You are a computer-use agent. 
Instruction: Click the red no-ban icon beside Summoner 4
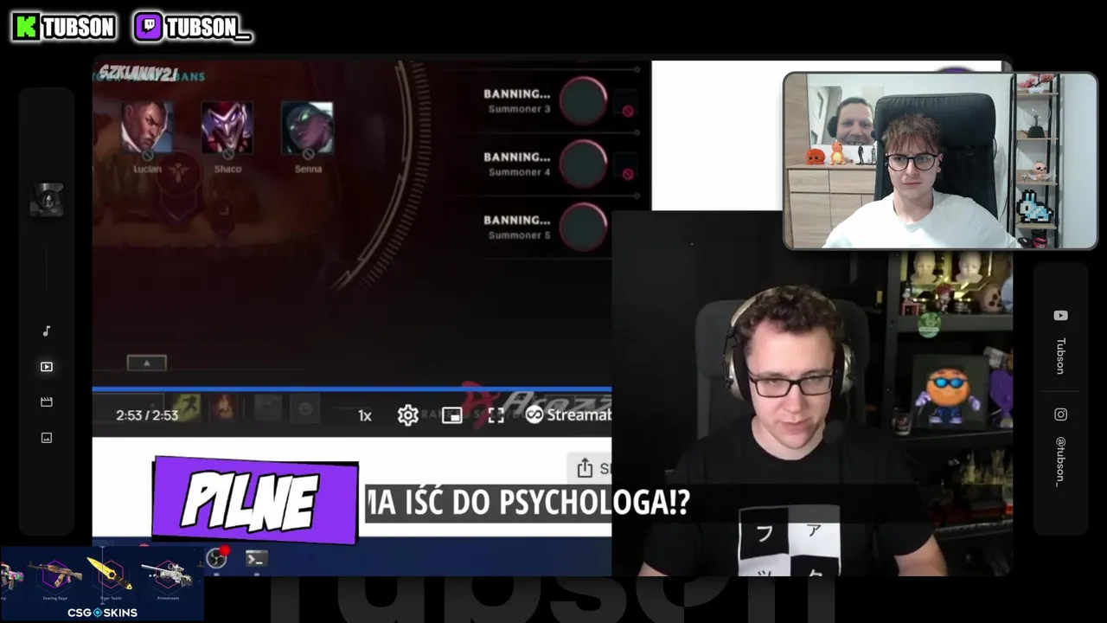pyautogui.click(x=628, y=174)
